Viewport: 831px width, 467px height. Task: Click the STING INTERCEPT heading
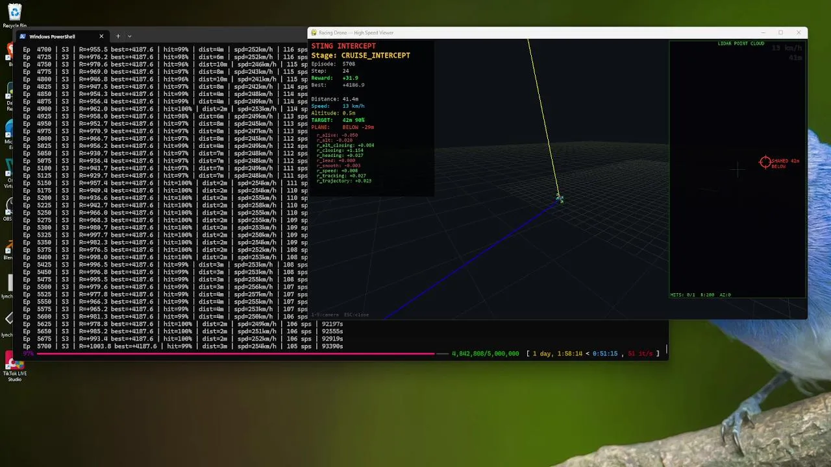click(x=343, y=46)
